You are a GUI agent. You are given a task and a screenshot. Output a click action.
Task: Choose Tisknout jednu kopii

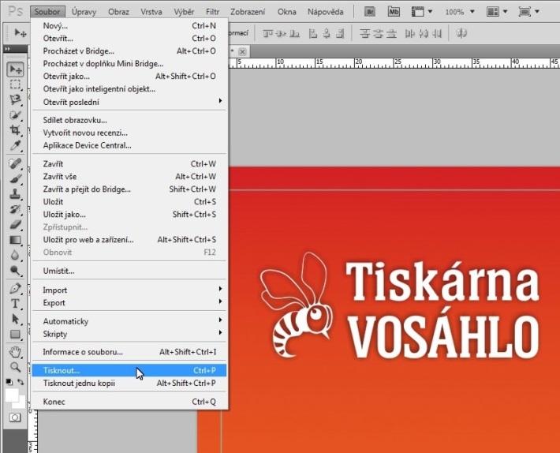coord(129,383)
